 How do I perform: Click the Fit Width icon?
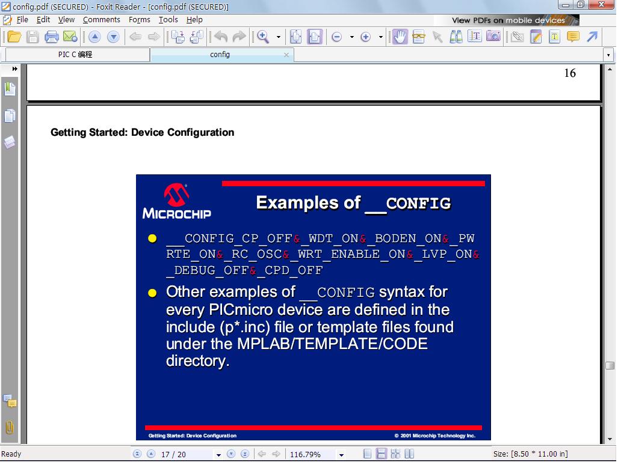[x=315, y=37]
